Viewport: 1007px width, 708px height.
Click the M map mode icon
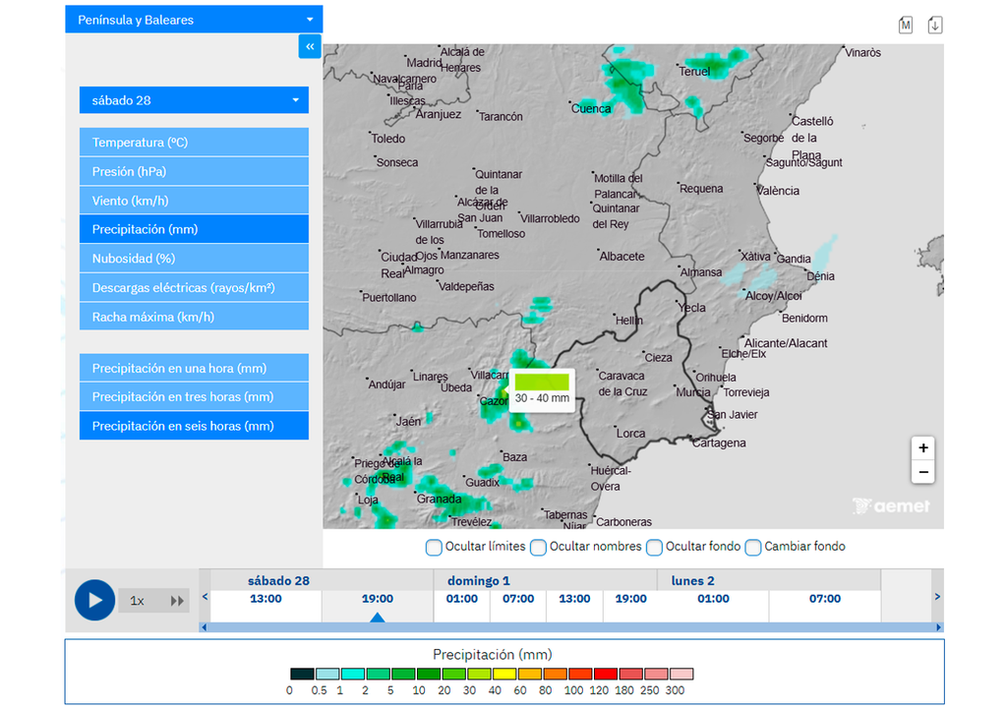(x=906, y=25)
